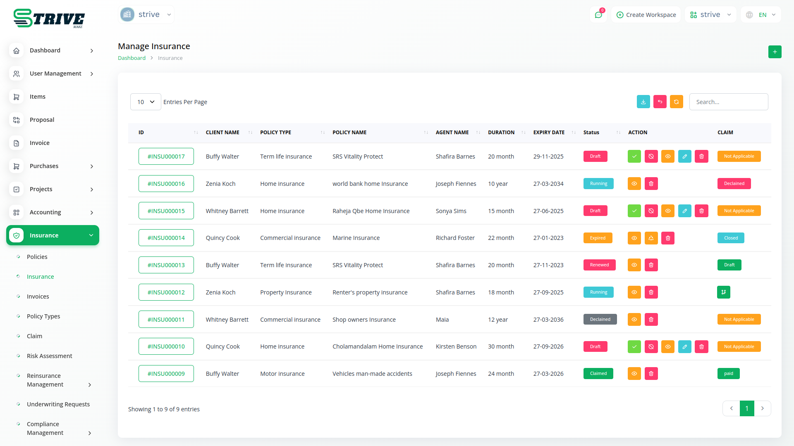The image size is (794, 446).
Task: Open the EN language dropdown
Action: (761, 15)
